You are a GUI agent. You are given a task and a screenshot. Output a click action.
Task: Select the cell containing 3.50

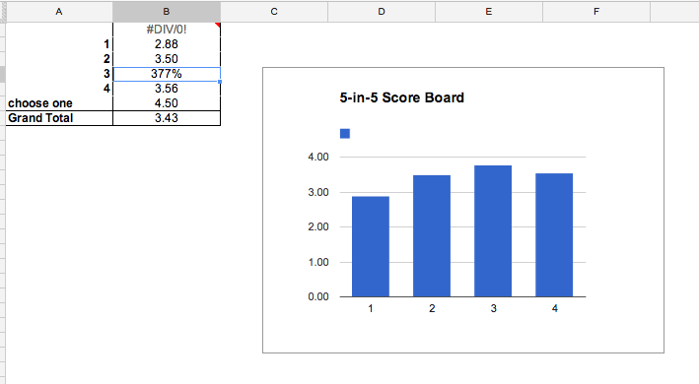(167, 59)
